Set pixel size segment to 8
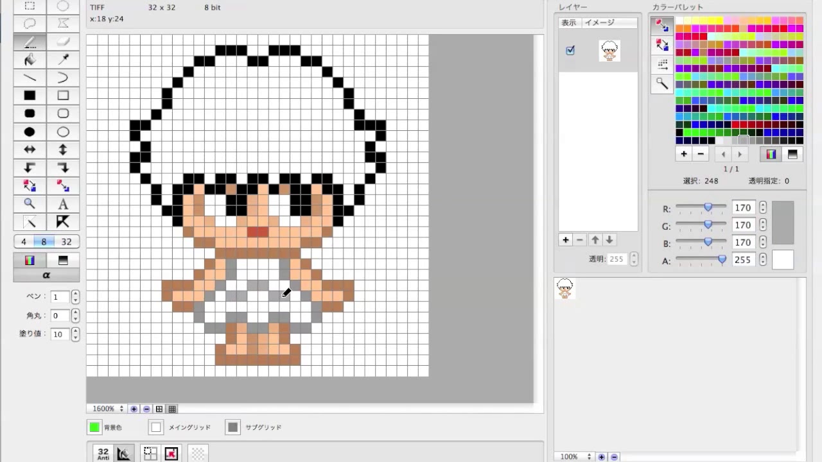The height and width of the screenshot is (462, 822). (x=44, y=242)
